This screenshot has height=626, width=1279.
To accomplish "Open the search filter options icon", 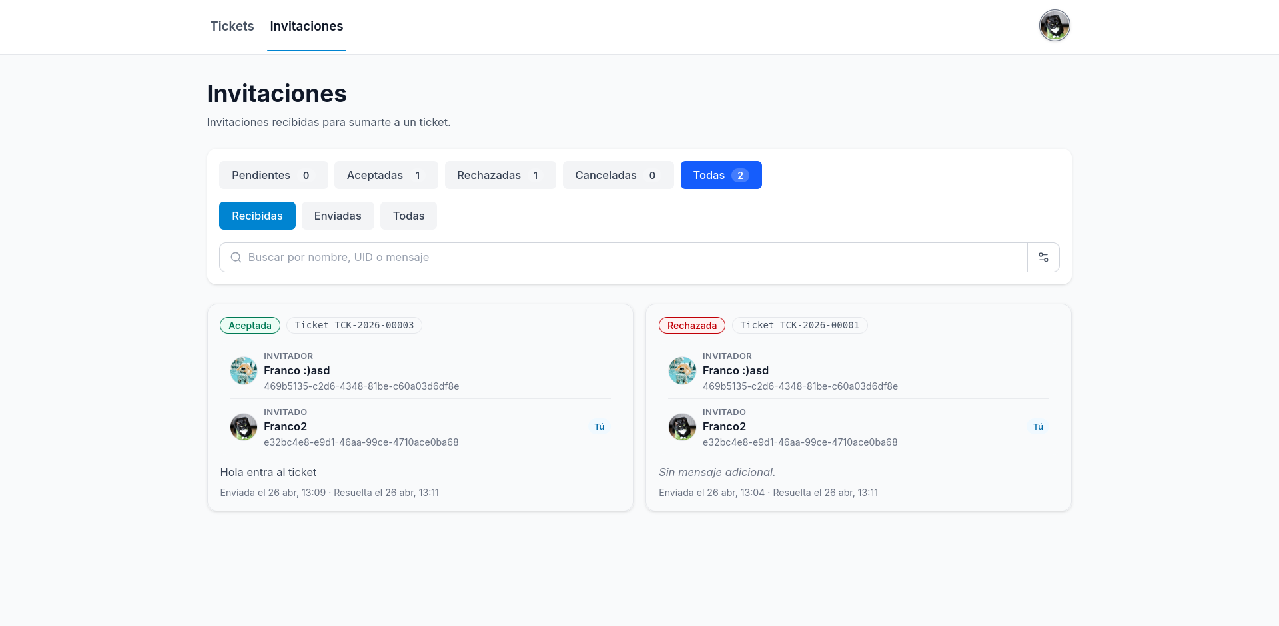I will (x=1043, y=257).
